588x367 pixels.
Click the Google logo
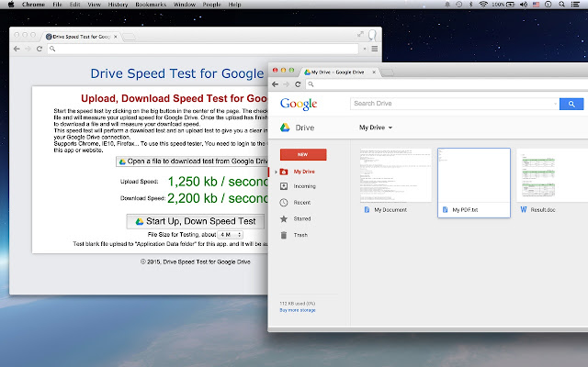(299, 104)
